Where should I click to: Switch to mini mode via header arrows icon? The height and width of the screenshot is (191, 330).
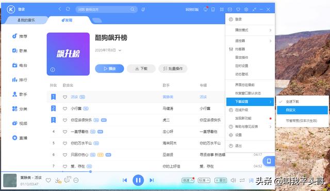click(x=254, y=9)
